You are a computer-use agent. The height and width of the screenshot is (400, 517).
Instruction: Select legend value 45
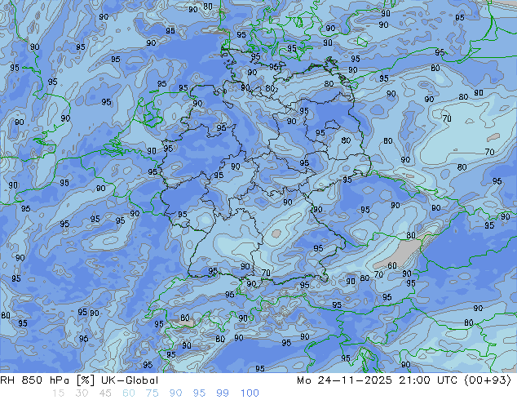(105, 393)
